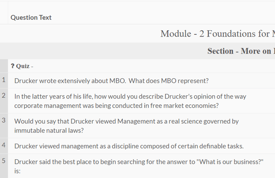Screen dimensions: 275x178
Task: Click 'immutable natural laws?' text line
Action: (x=49, y=130)
